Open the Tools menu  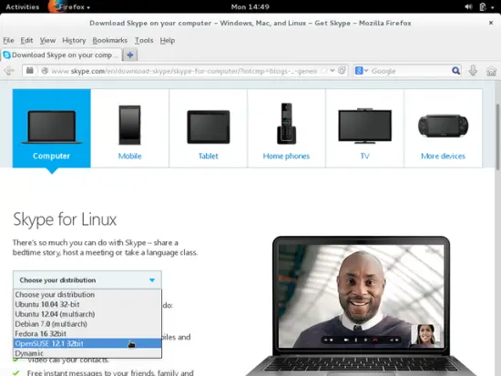[144, 40]
